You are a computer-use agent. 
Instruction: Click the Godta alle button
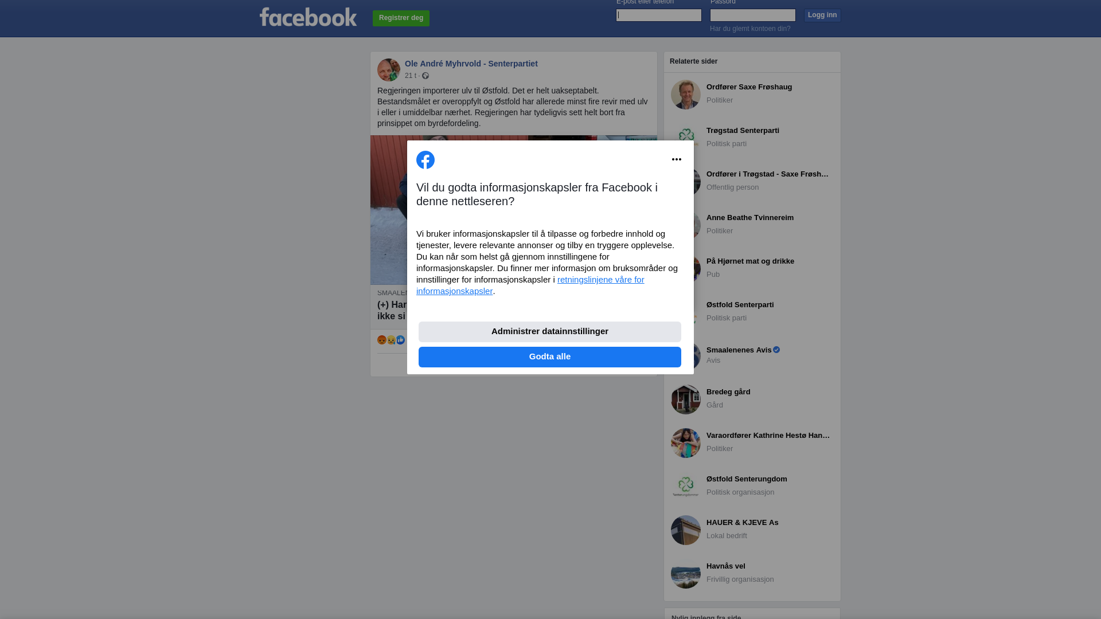(550, 356)
